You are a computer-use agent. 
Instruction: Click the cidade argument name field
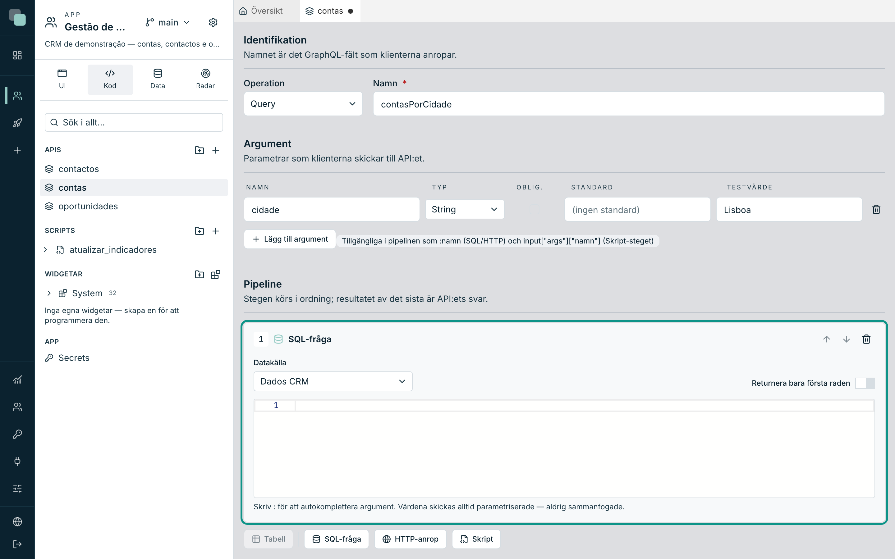(332, 210)
